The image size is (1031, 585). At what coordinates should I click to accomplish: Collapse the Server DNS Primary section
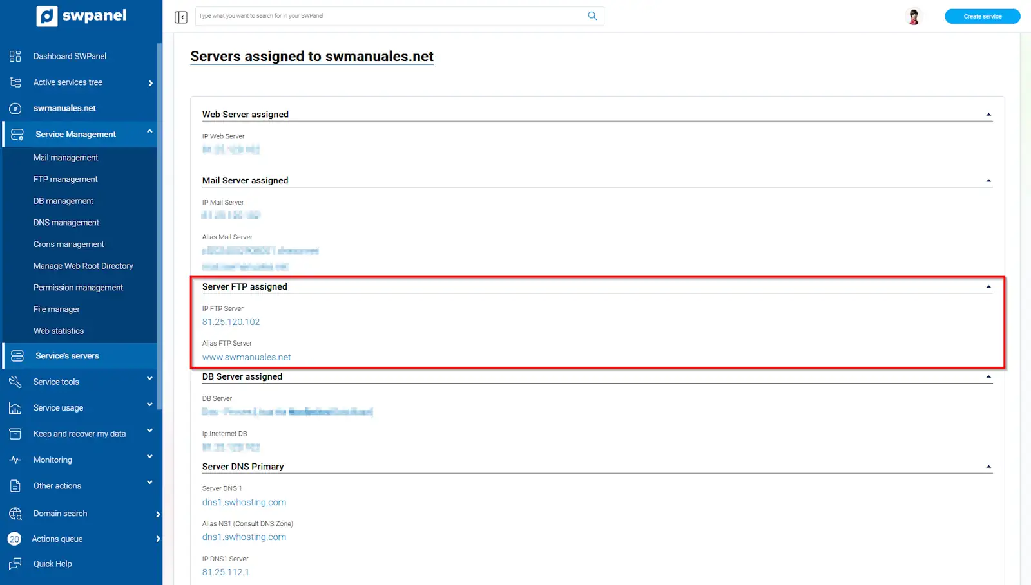(x=988, y=467)
